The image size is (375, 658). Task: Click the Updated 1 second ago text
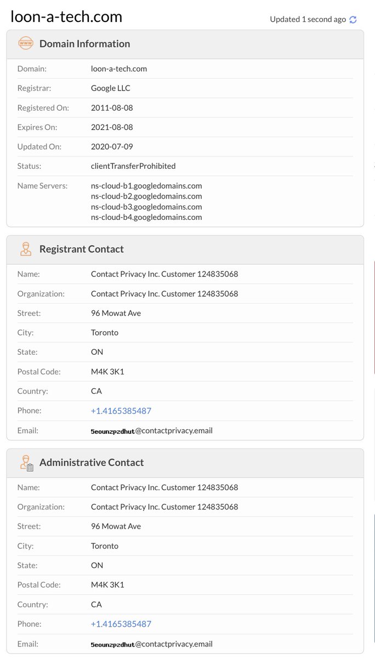pyautogui.click(x=308, y=19)
